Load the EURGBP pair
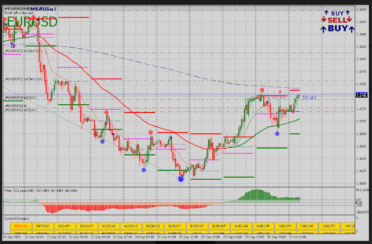372x244 pixels. pos(219,226)
